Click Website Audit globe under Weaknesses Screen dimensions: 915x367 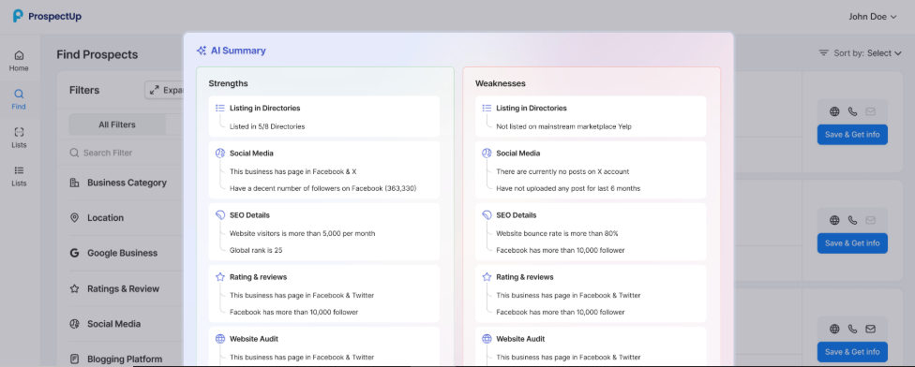pos(487,339)
